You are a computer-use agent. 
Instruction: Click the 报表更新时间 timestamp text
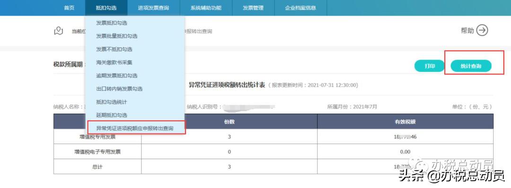313,85
